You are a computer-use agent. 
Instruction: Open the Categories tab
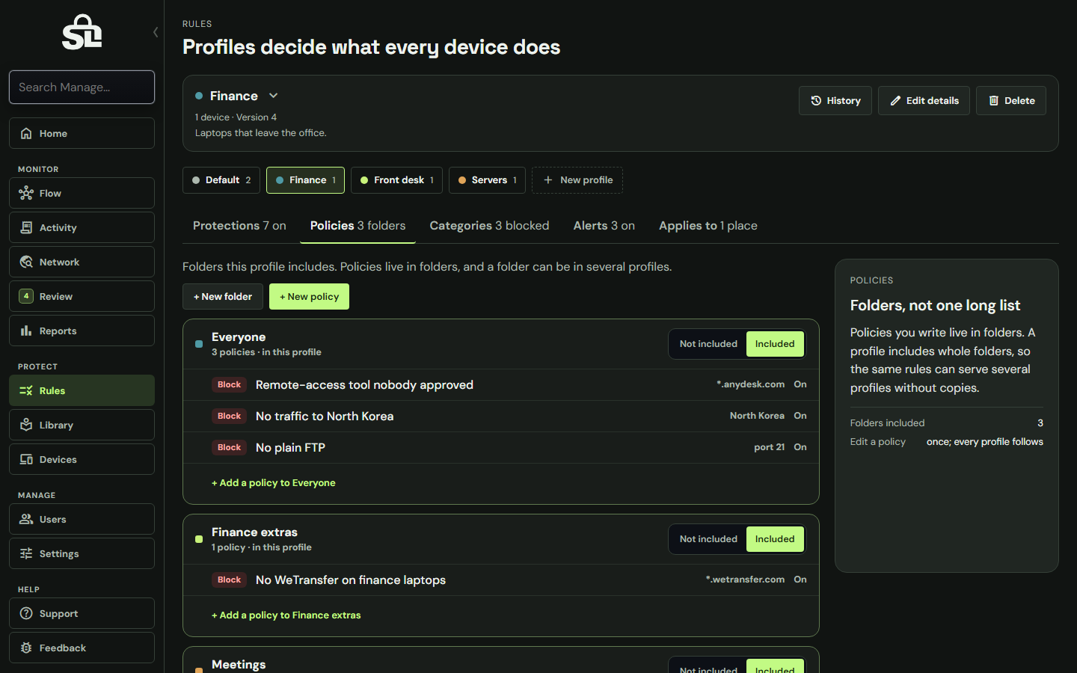point(489,226)
